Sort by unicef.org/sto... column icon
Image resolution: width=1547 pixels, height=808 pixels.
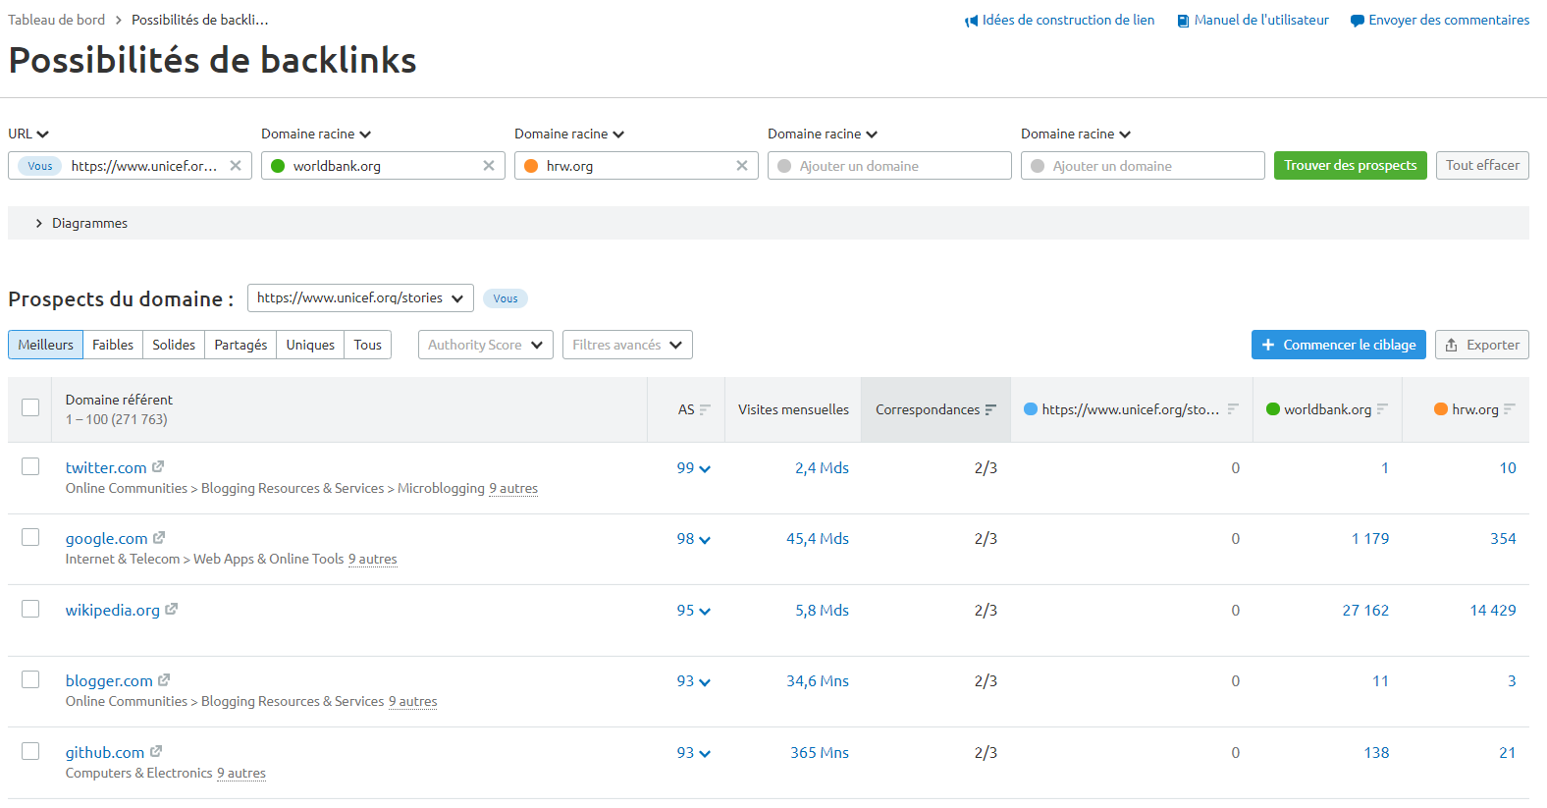coord(1233,409)
